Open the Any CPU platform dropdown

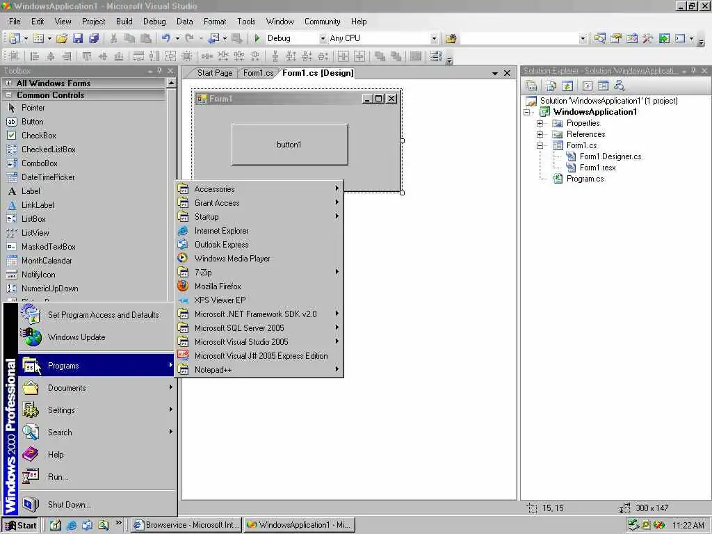pyautogui.click(x=434, y=39)
